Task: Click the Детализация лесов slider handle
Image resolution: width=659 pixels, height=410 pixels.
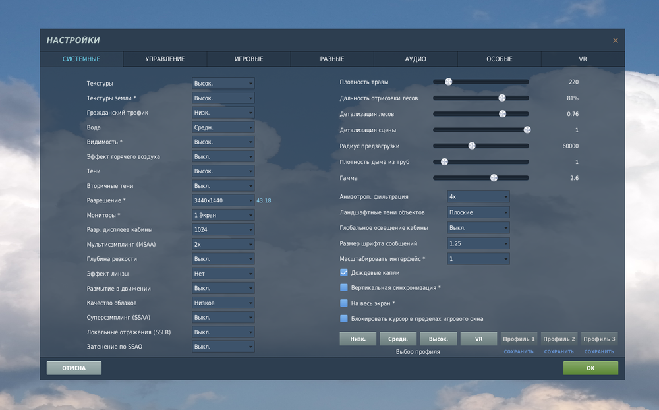Action: (x=502, y=114)
